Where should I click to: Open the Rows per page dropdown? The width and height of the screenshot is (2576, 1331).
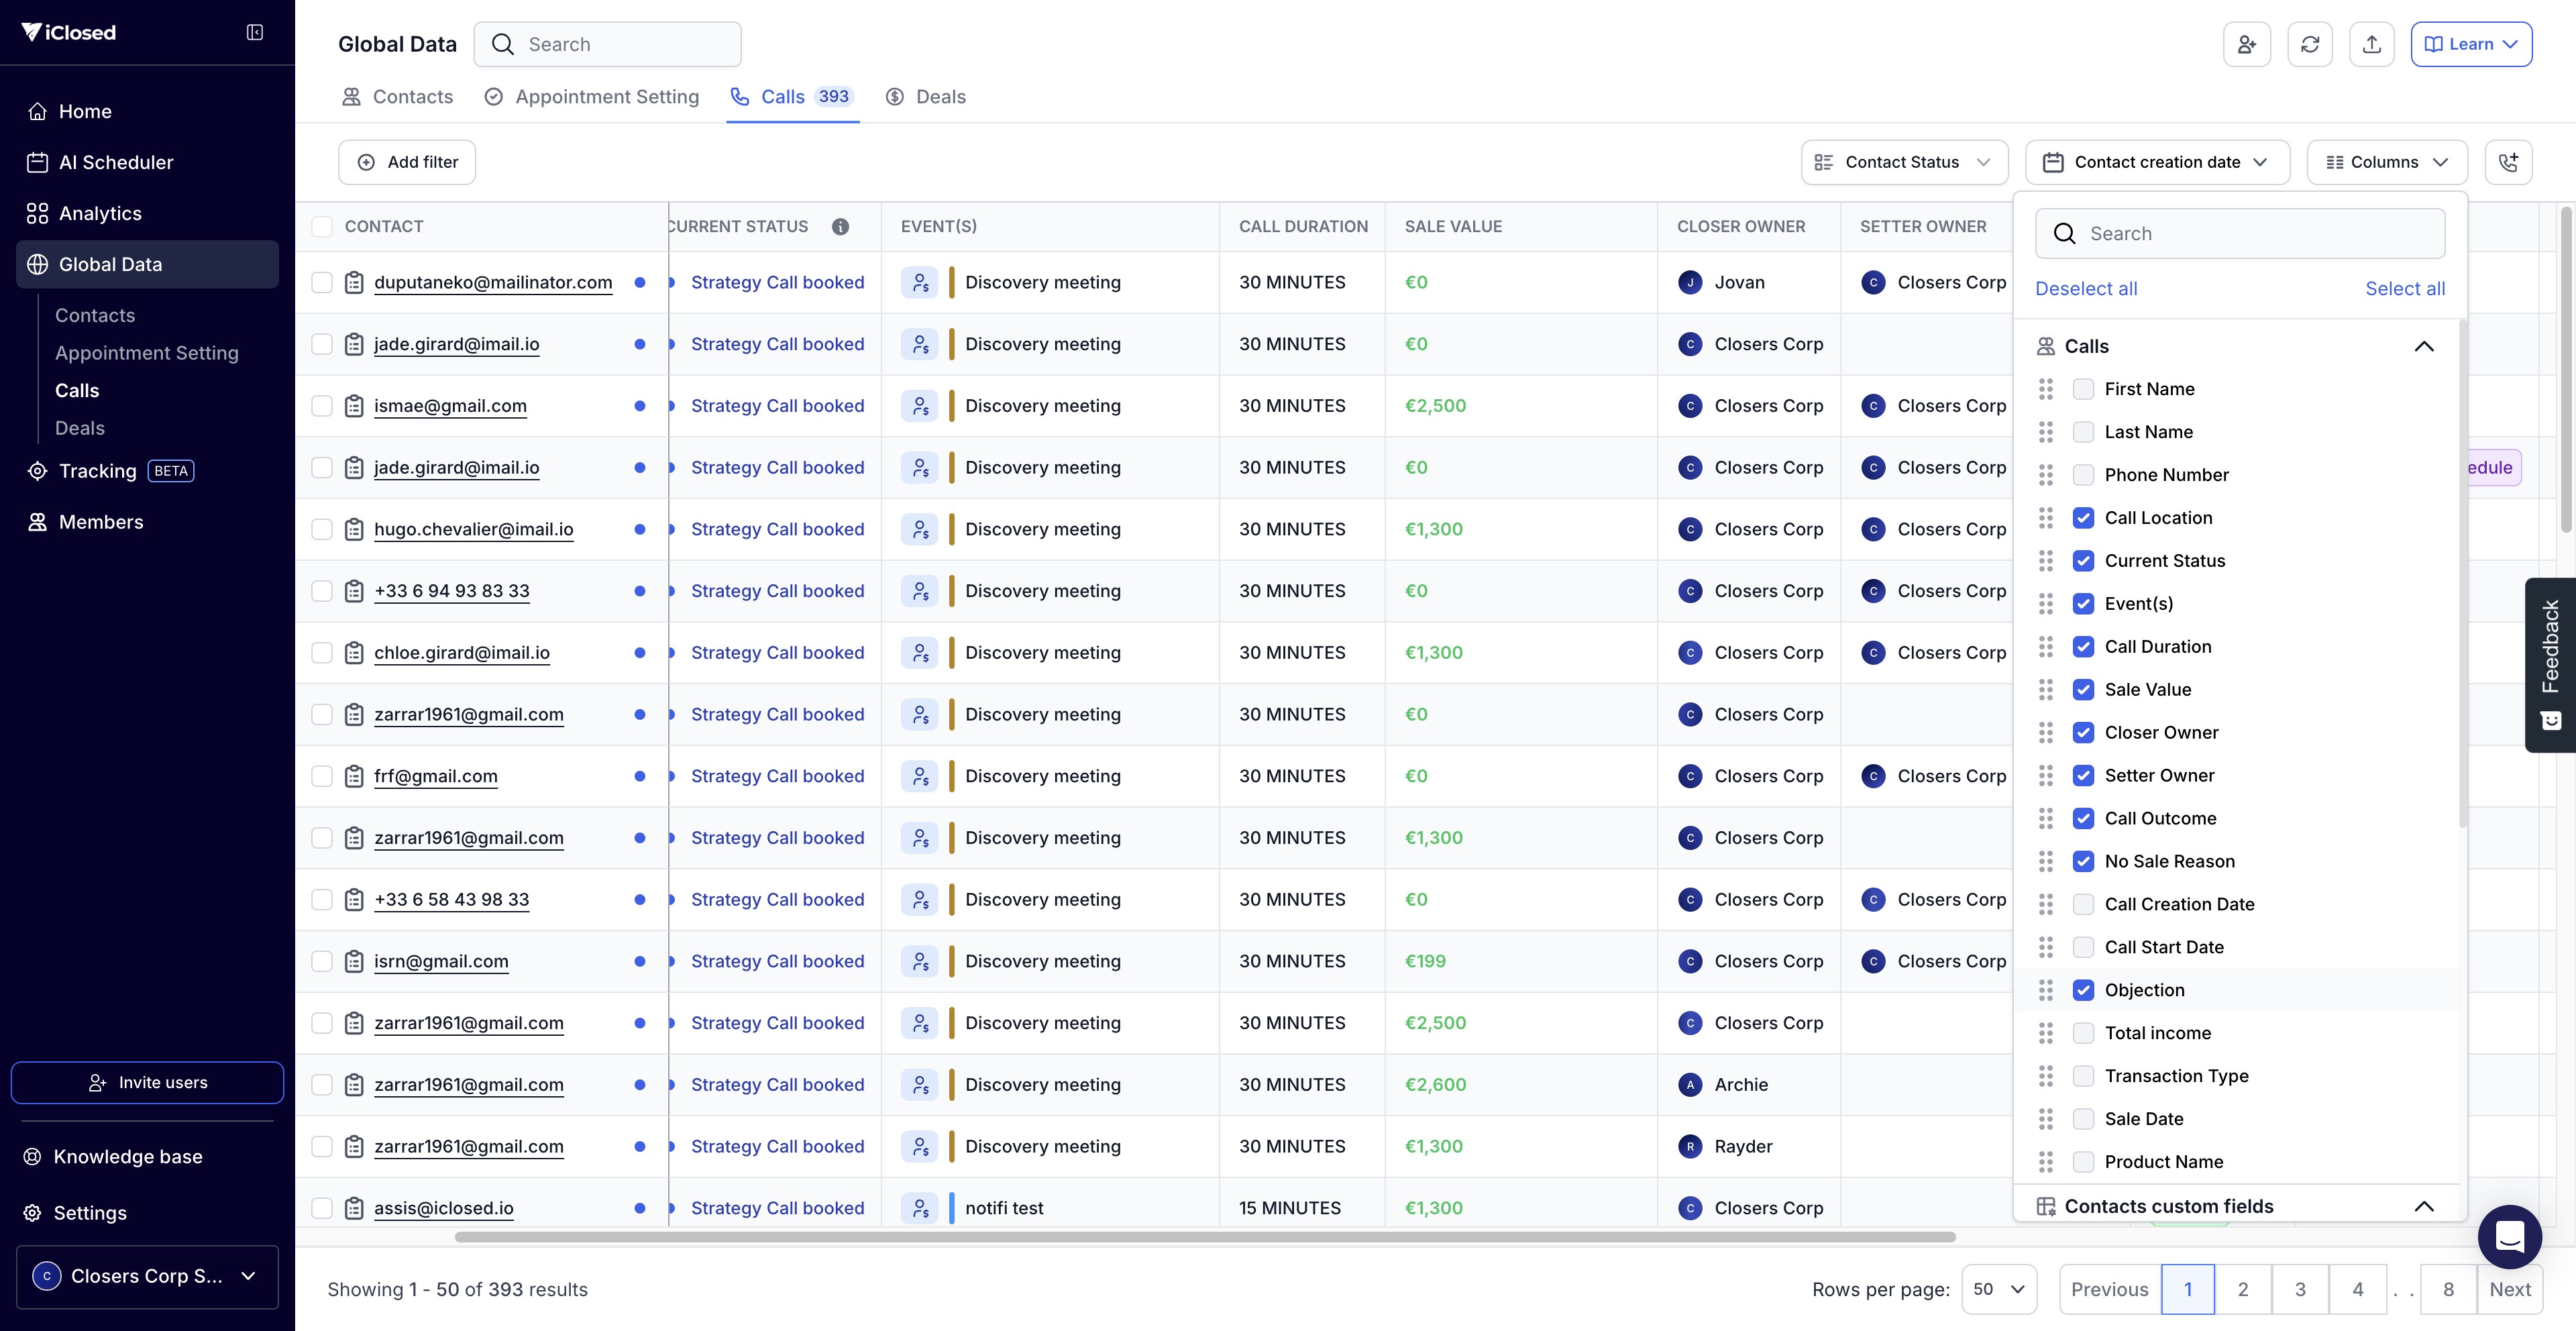click(x=1998, y=1289)
